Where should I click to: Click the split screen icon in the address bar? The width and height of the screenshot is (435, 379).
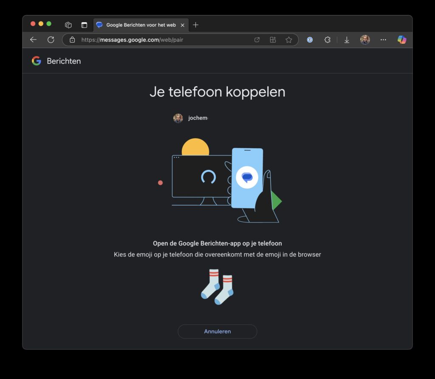tap(273, 40)
